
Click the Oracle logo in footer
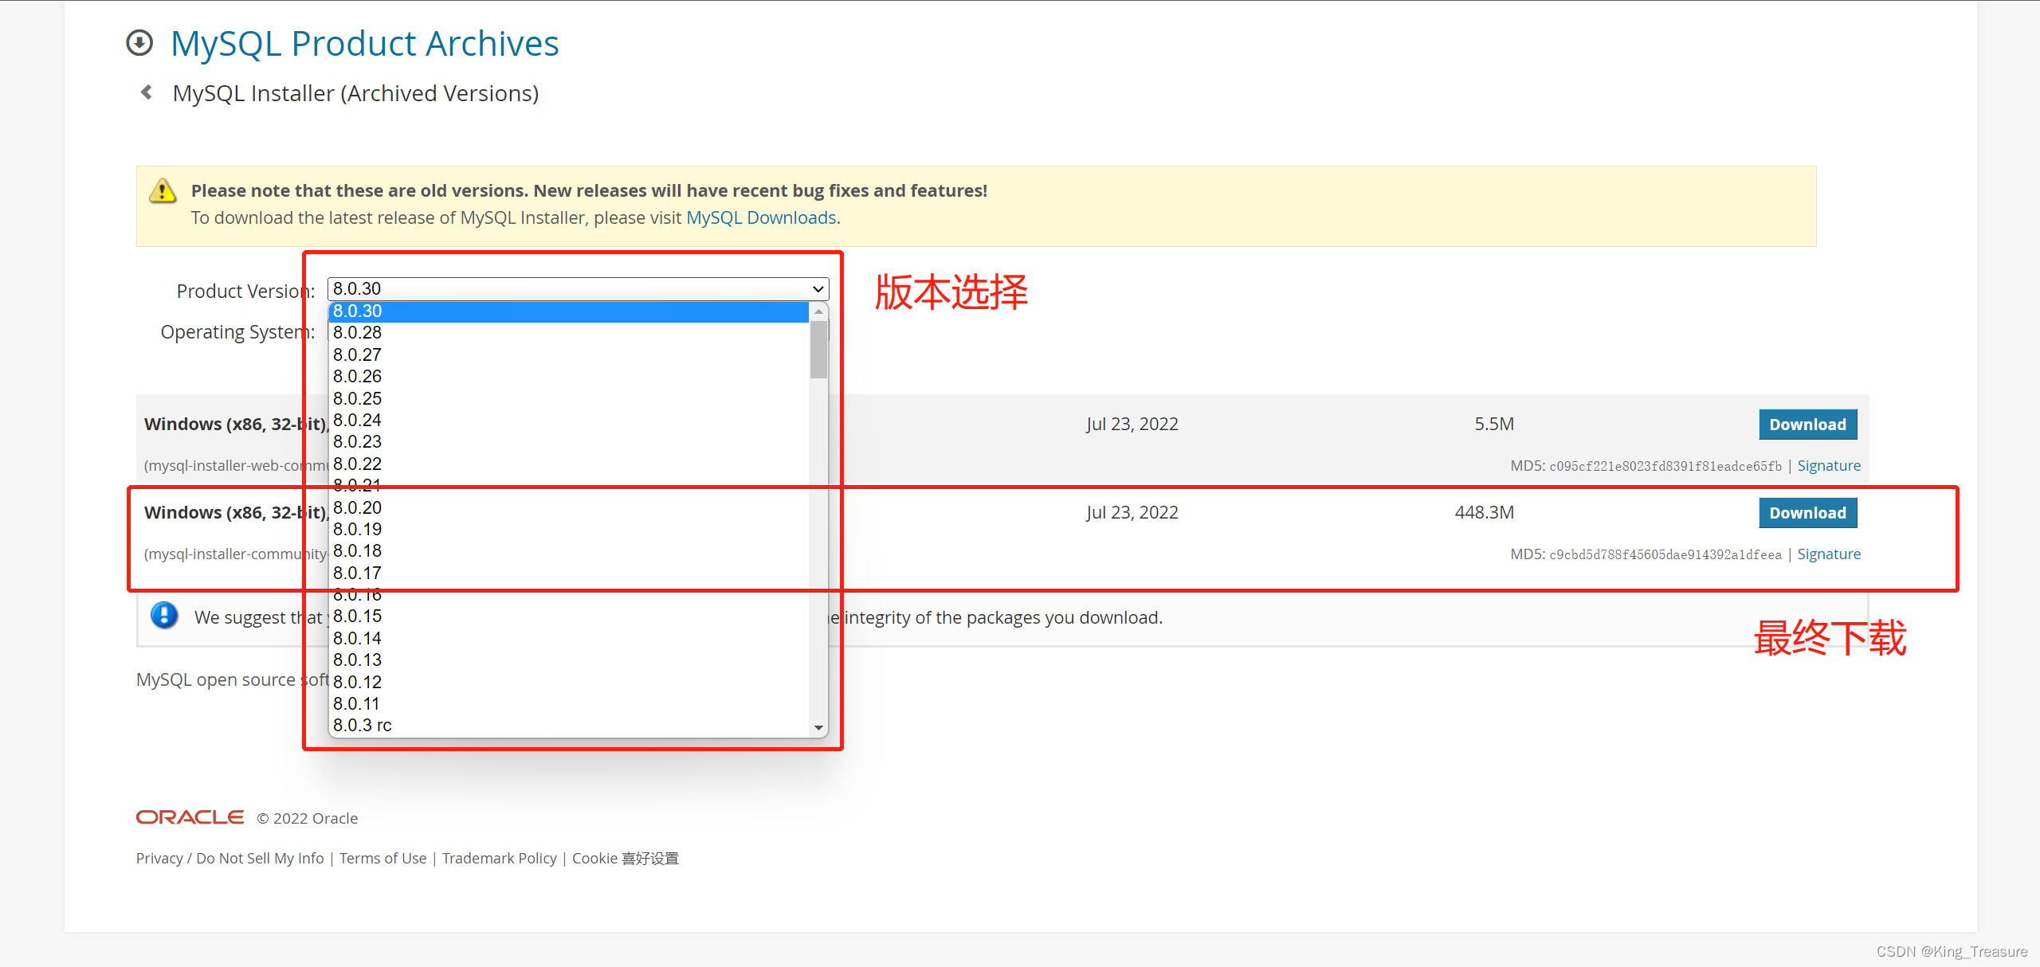point(190,817)
